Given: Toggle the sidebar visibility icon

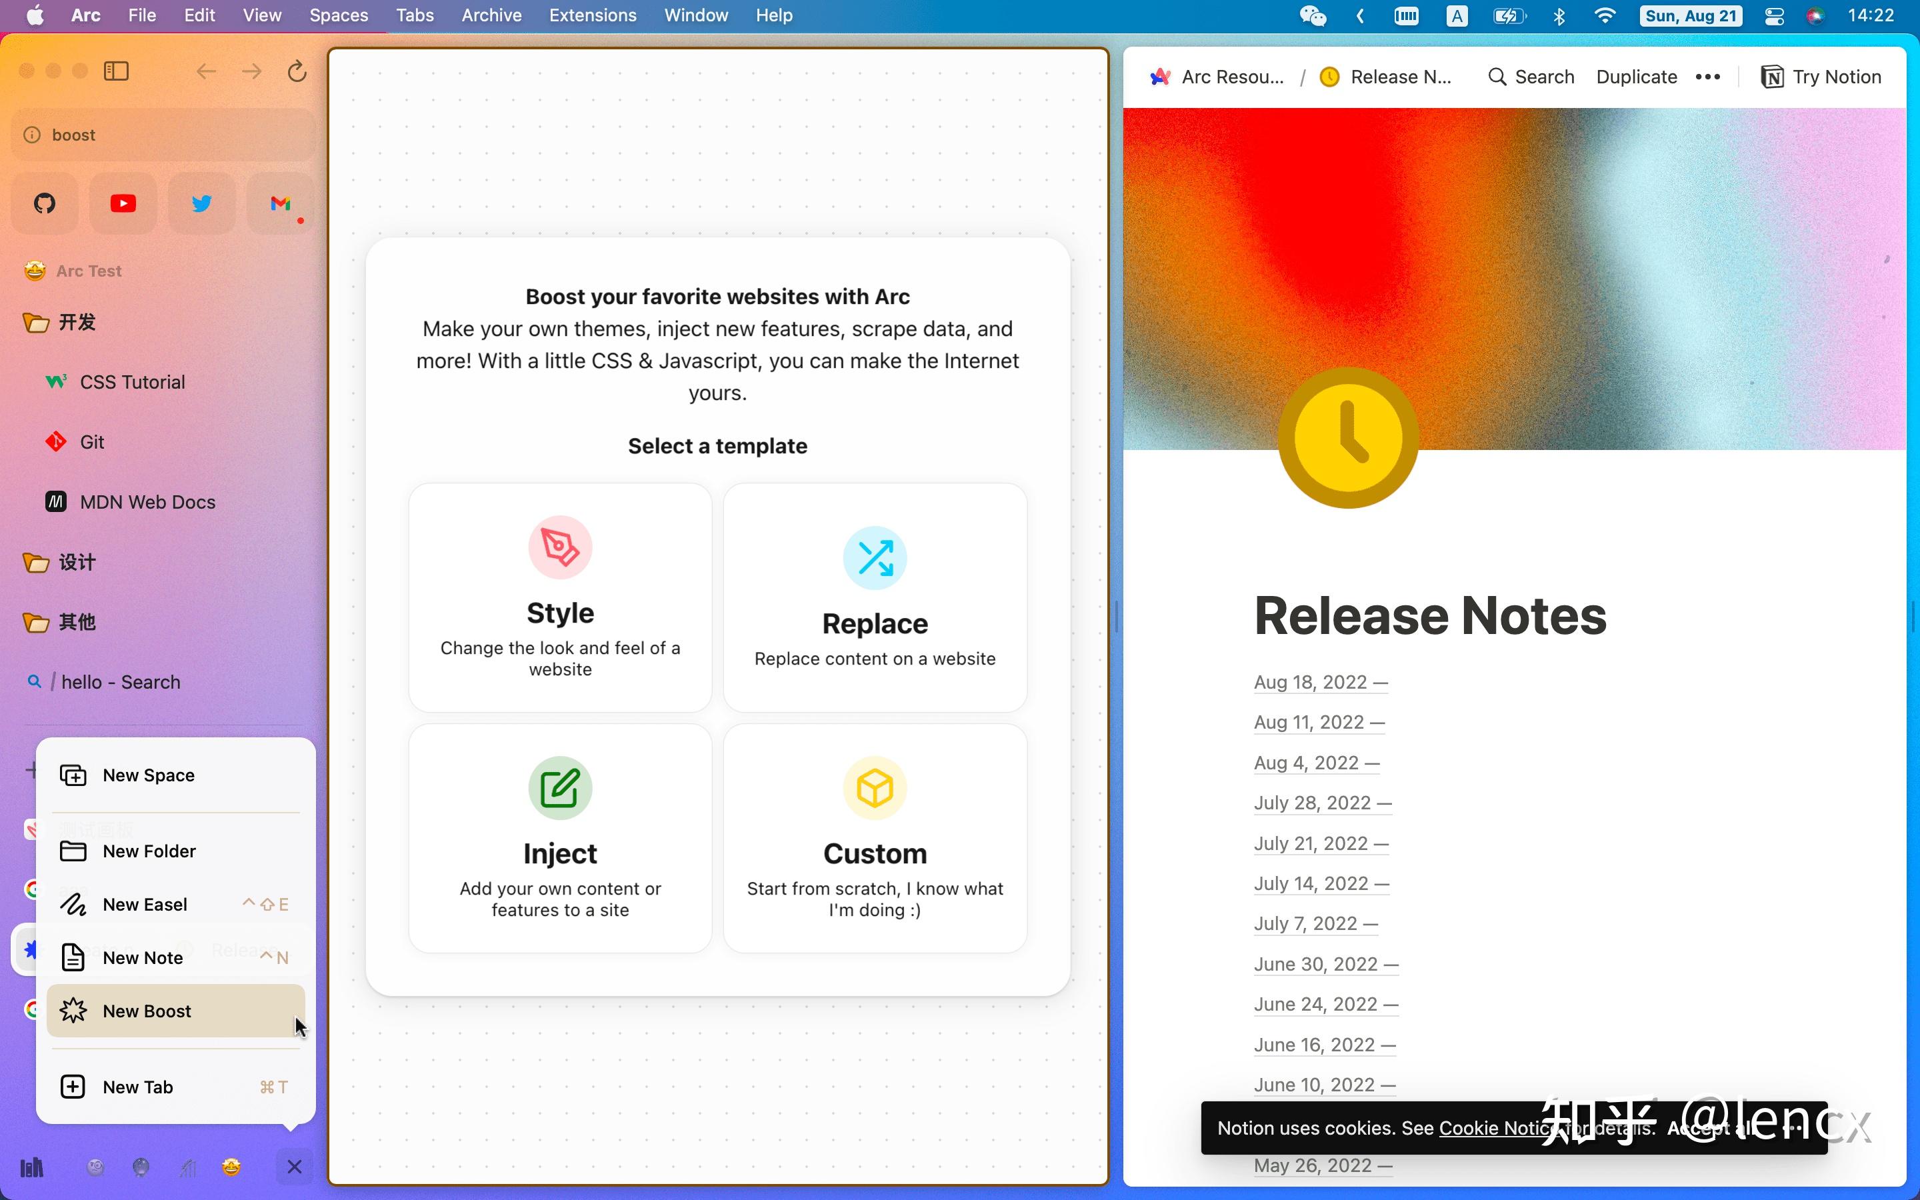Looking at the screenshot, I should coord(117,71).
